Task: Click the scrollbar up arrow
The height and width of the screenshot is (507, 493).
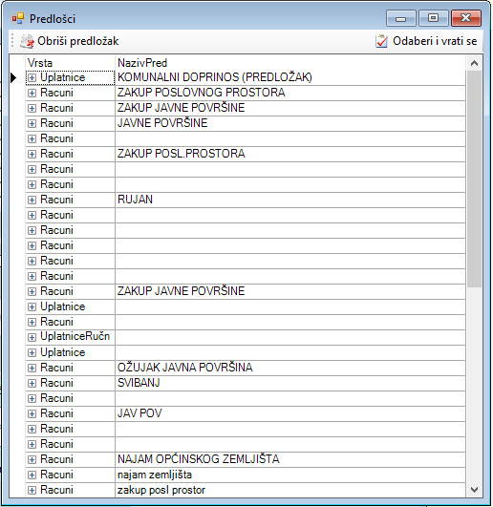Action: 474,63
